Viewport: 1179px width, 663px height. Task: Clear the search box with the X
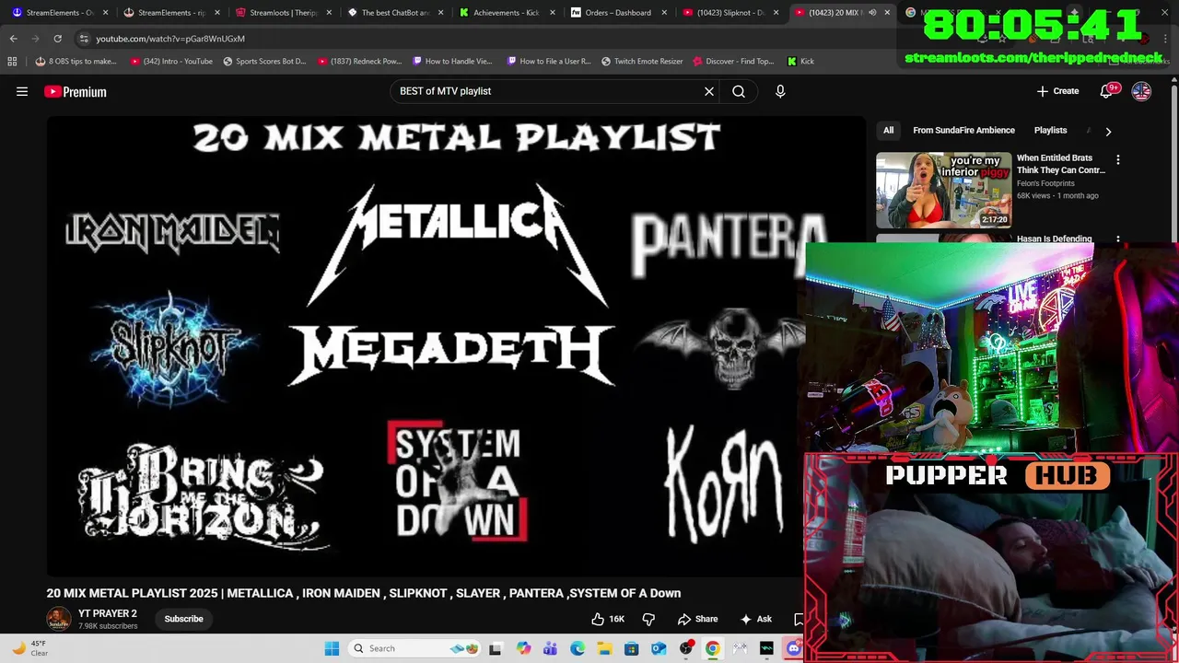coord(709,91)
